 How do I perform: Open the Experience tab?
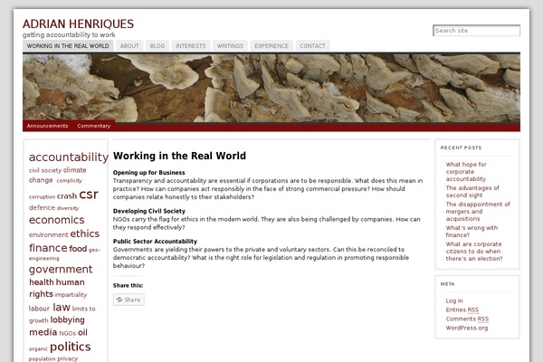point(271,46)
